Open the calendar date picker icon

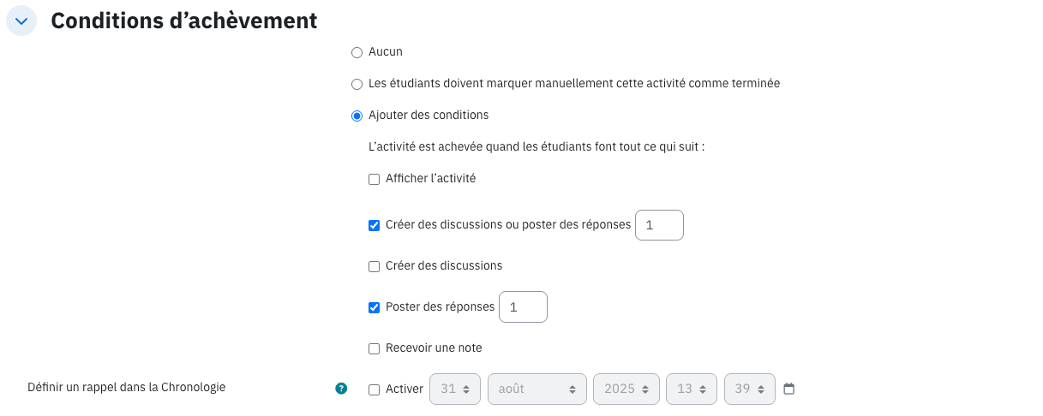click(789, 389)
